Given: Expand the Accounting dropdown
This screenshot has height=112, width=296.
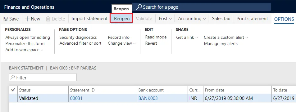Looking at the screenshot, I should [x=192, y=19].
